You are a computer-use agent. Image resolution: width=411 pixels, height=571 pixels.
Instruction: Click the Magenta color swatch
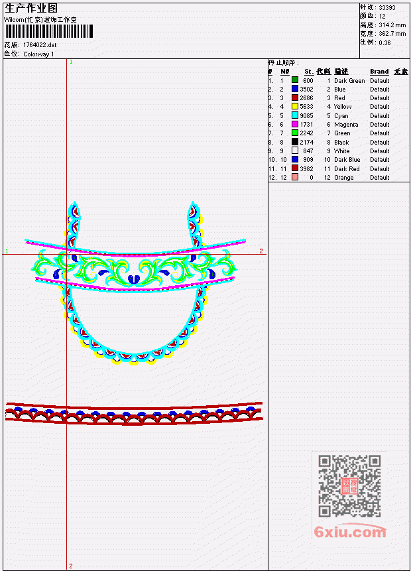(x=295, y=124)
